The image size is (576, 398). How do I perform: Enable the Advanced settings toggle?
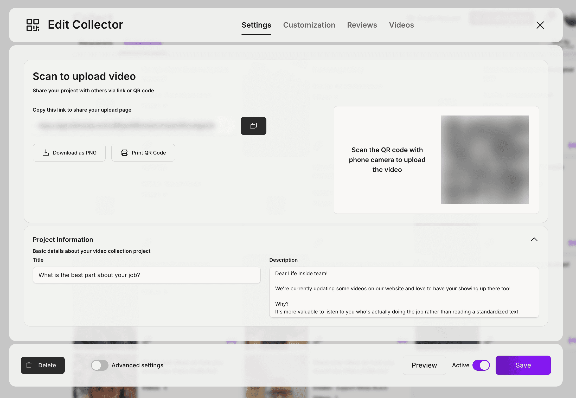pos(100,365)
